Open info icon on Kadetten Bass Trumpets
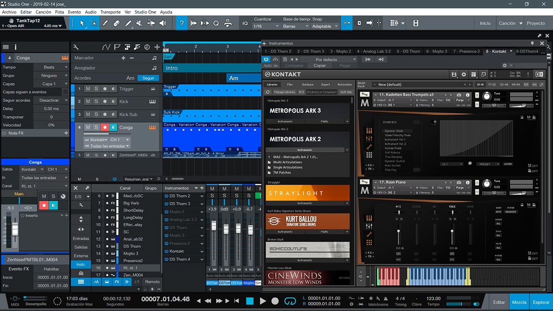This screenshot has height=311, width=553. tap(467, 95)
